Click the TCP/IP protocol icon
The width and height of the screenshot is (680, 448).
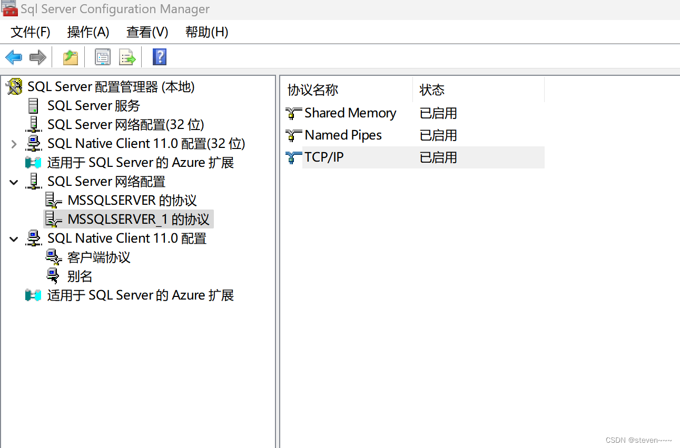pyautogui.click(x=293, y=157)
